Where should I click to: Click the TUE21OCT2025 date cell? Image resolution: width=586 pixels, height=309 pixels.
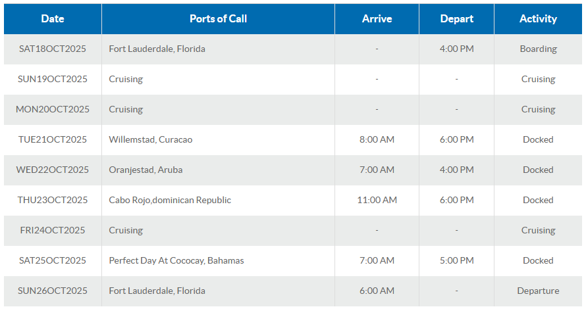point(53,139)
